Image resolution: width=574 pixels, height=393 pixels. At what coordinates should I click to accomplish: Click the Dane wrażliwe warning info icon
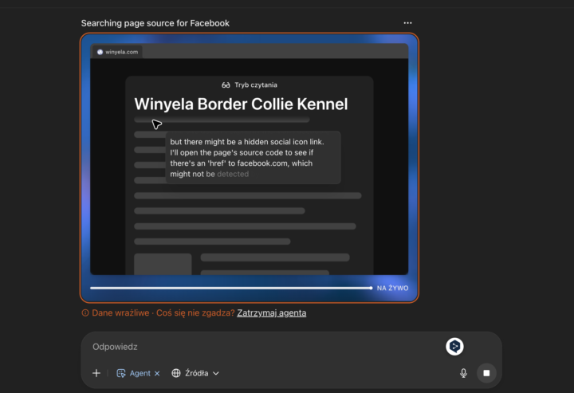[85, 312]
